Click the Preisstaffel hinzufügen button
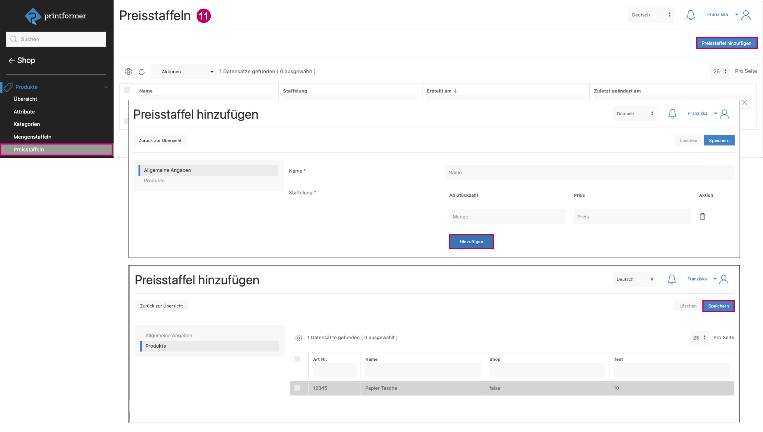Screen dimensions: 763x432 (726, 43)
